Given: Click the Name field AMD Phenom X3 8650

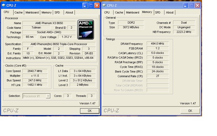Looking at the screenshot, I should (x=49, y=23).
